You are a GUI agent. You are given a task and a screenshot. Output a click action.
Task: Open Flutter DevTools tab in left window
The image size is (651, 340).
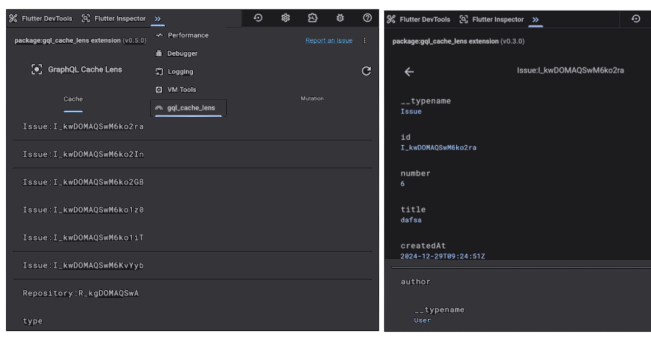click(x=42, y=19)
